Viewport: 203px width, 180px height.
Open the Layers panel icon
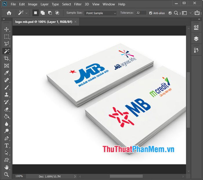coord(196,39)
